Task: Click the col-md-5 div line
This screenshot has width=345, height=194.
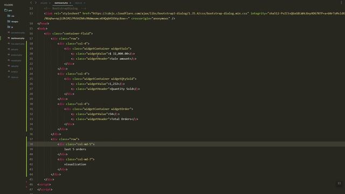Action: click(76, 144)
